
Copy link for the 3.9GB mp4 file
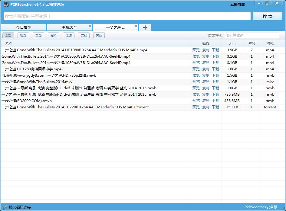(206, 50)
